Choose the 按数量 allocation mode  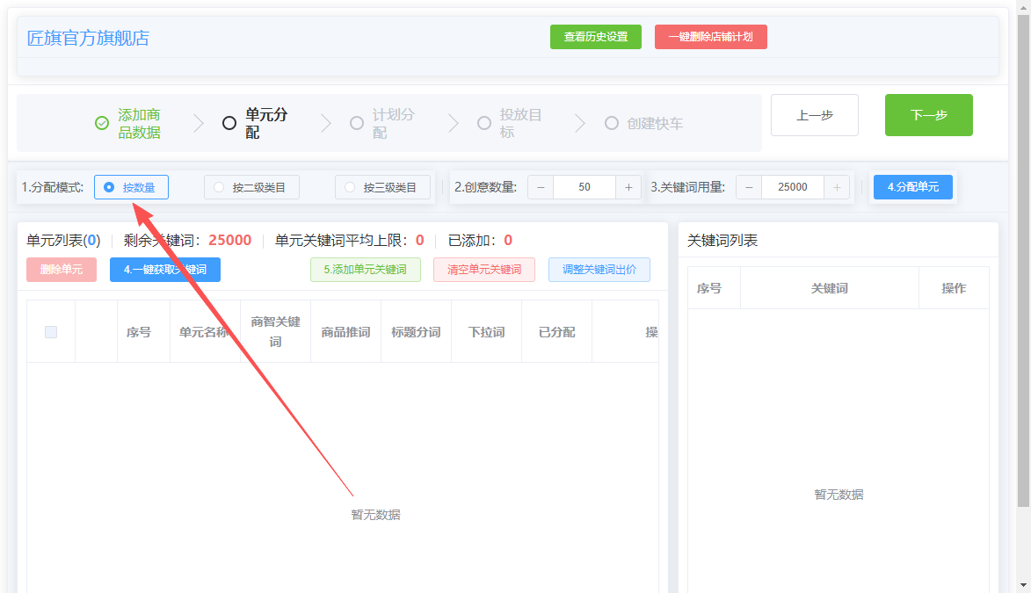click(131, 187)
